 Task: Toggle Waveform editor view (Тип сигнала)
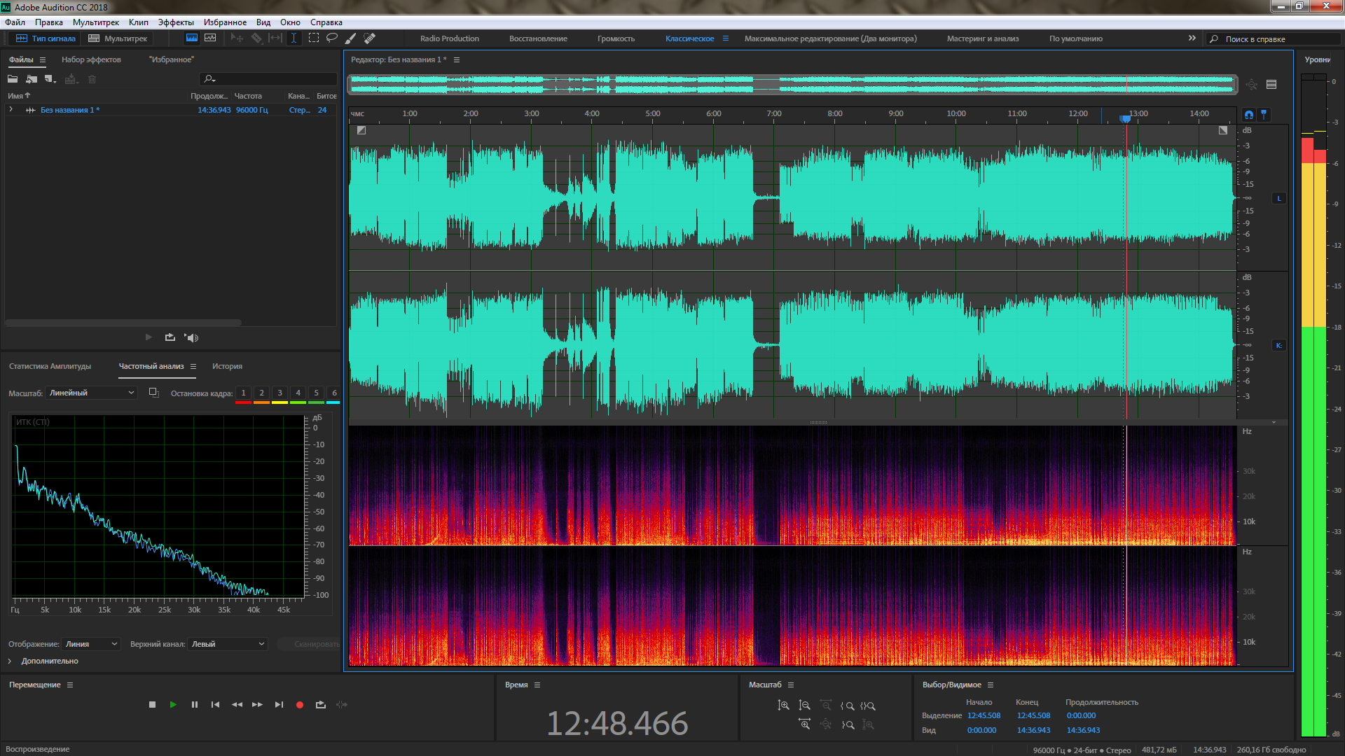[x=46, y=38]
